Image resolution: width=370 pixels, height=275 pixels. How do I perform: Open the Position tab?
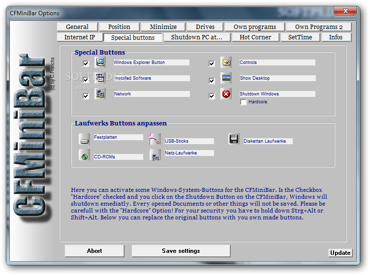[x=119, y=27]
